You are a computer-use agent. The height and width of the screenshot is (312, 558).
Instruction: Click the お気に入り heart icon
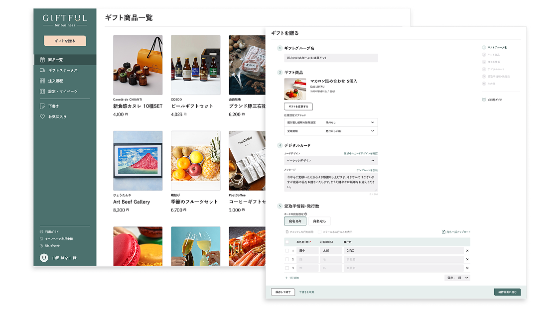43,116
